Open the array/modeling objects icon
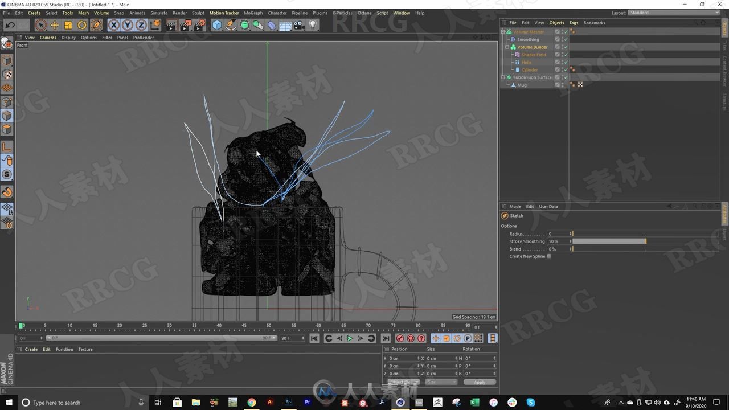 pyautogui.click(x=258, y=25)
